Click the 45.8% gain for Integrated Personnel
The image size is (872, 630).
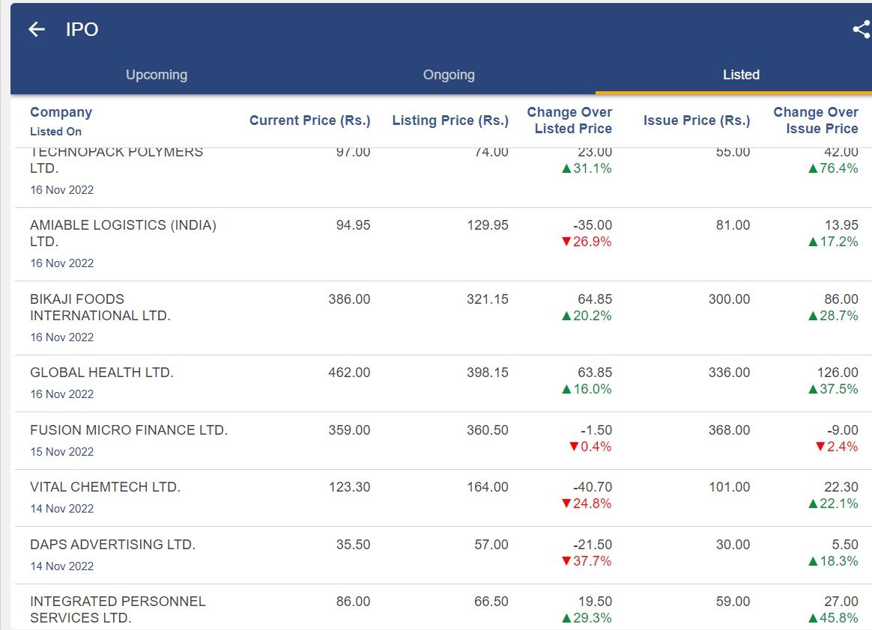[x=833, y=618]
